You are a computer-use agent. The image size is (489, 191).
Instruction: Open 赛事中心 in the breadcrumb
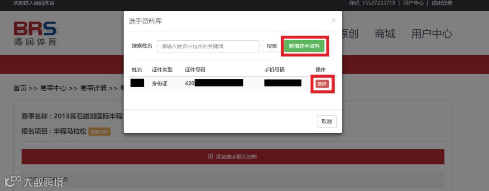(x=53, y=88)
